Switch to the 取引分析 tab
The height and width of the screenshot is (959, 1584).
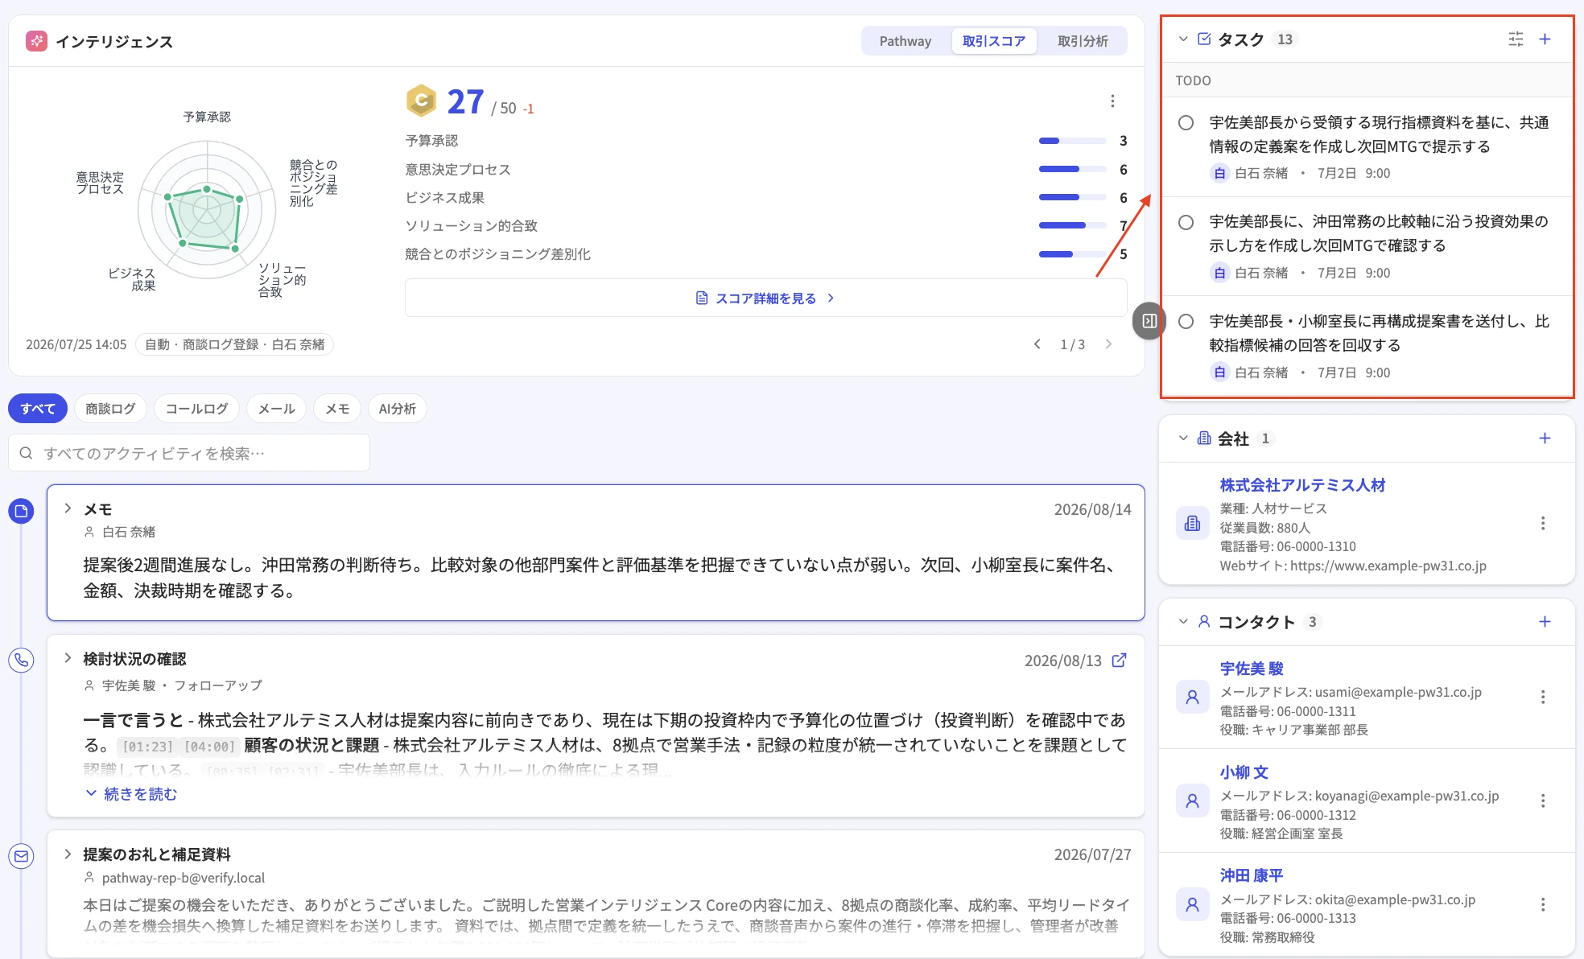(x=1083, y=41)
